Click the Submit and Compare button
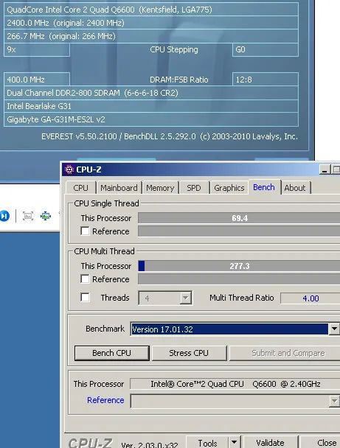 [286, 353]
